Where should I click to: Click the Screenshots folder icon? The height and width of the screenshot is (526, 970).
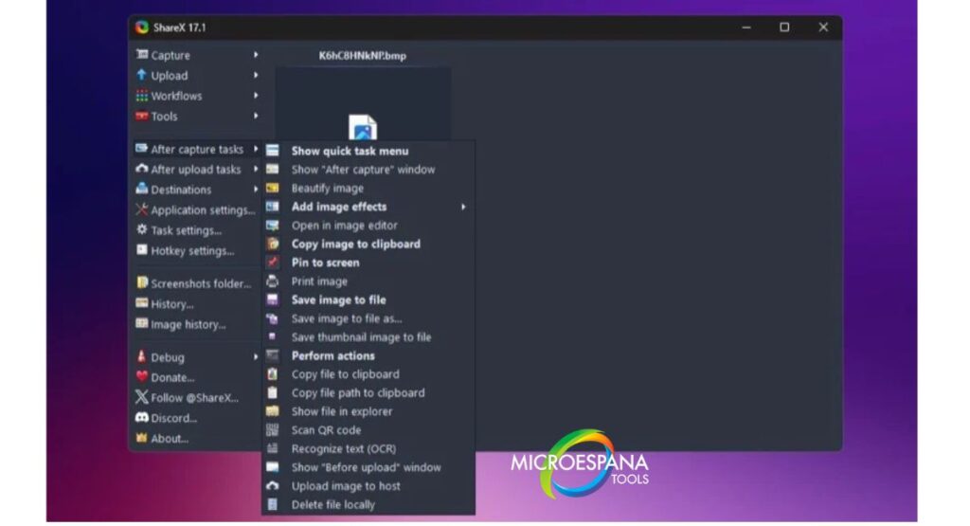point(142,282)
